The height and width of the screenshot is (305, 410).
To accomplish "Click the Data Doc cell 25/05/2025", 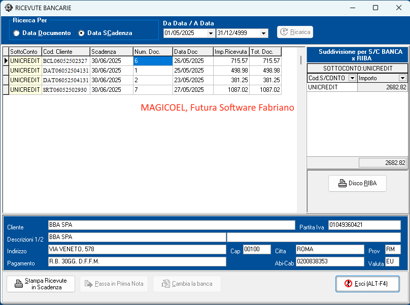I will coord(193,71).
